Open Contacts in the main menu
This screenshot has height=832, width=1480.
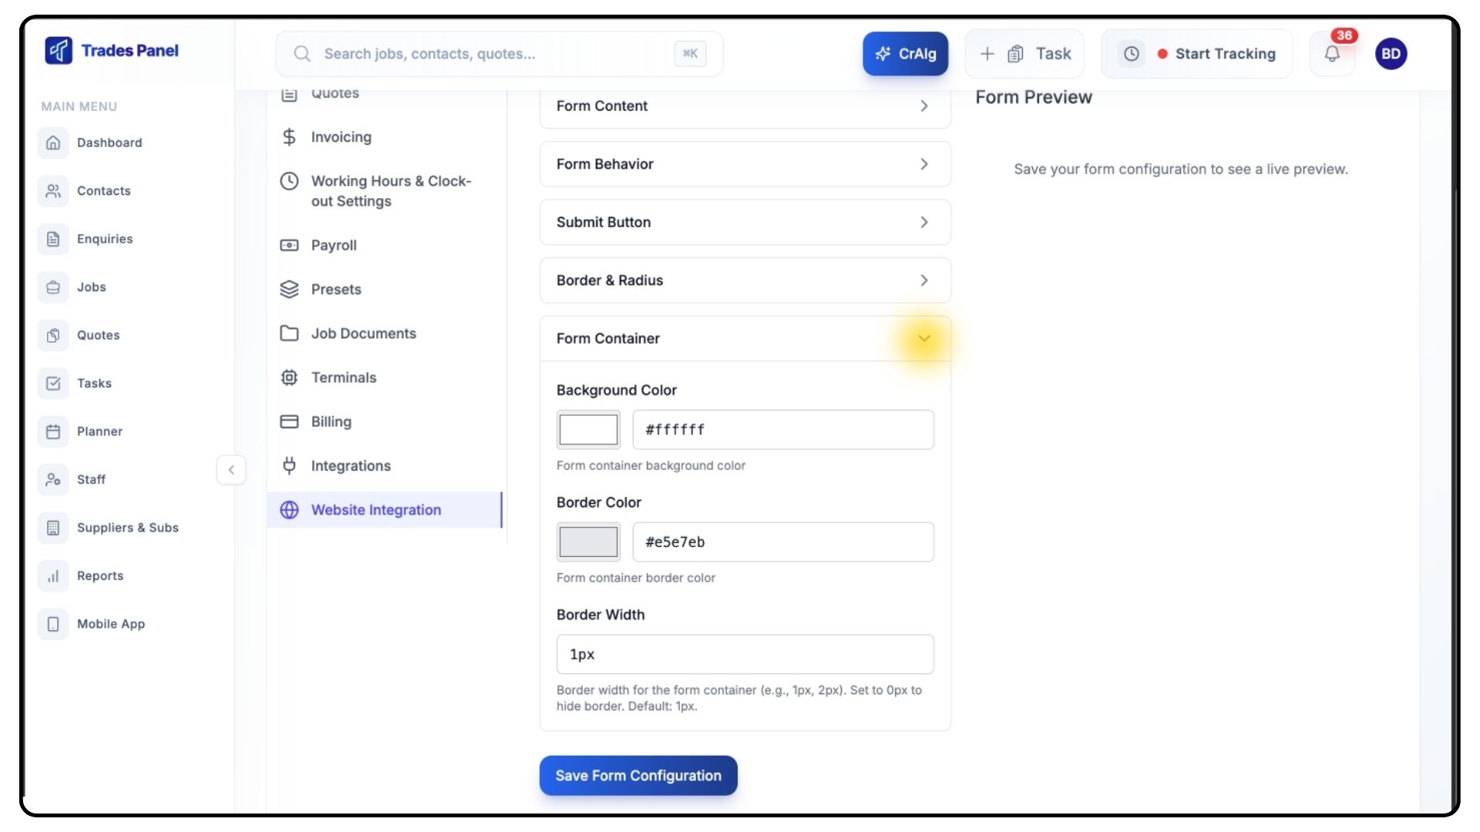pos(103,191)
